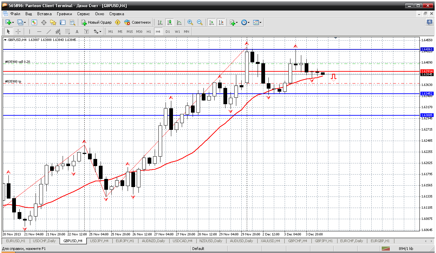
Task: Click the 1.64361 price level label
Action: (x=427, y=49)
